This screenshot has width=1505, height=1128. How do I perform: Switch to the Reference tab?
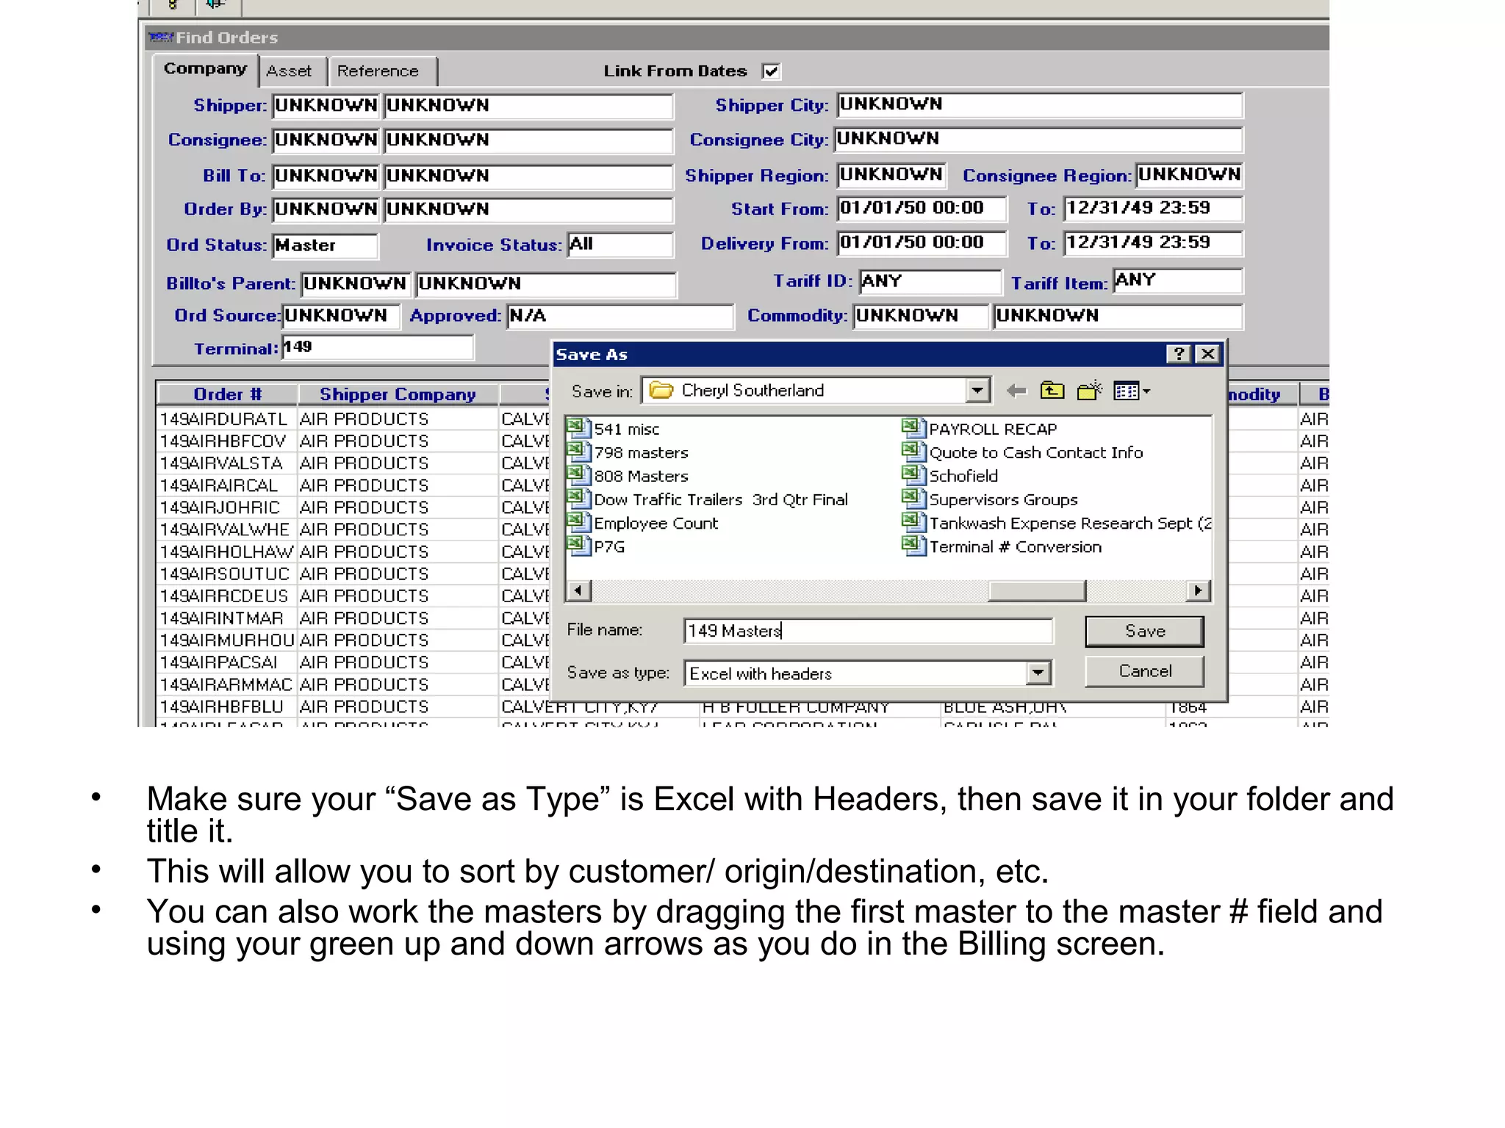tap(378, 71)
